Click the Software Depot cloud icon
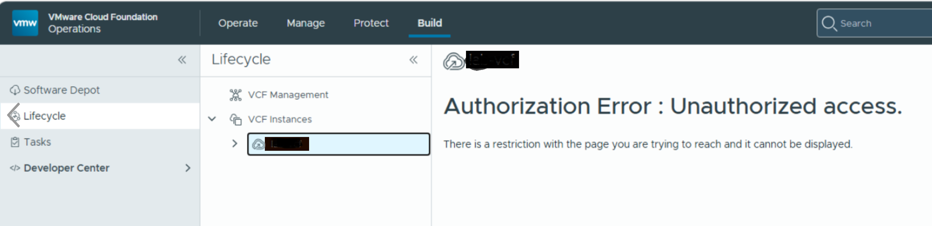932x226 pixels. [15, 90]
